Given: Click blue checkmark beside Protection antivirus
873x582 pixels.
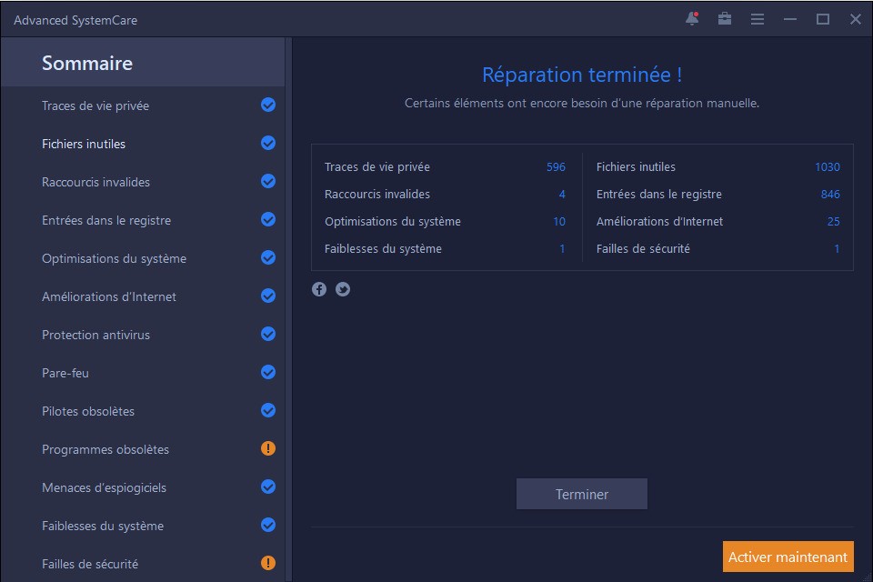Looking at the screenshot, I should click(x=267, y=334).
